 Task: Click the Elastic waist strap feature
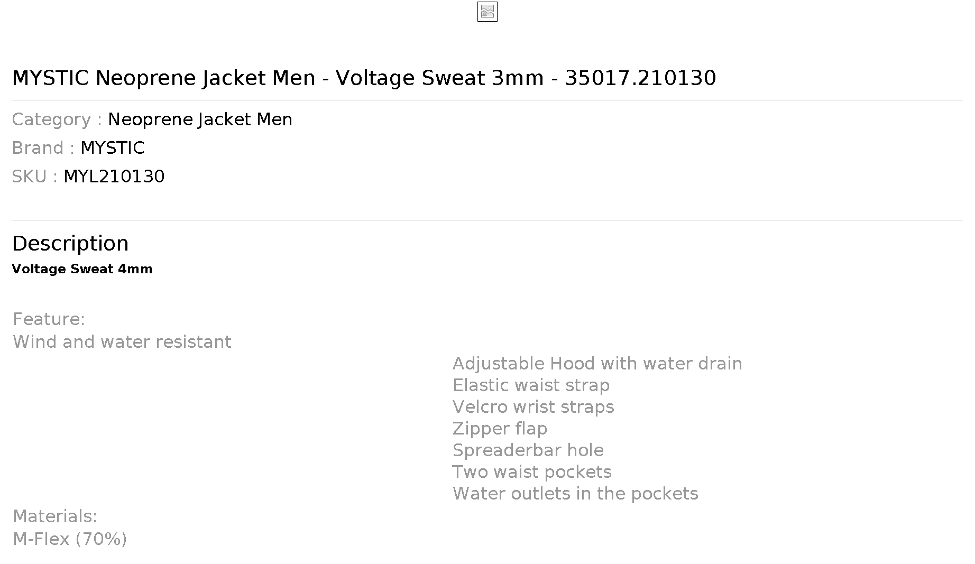(531, 385)
